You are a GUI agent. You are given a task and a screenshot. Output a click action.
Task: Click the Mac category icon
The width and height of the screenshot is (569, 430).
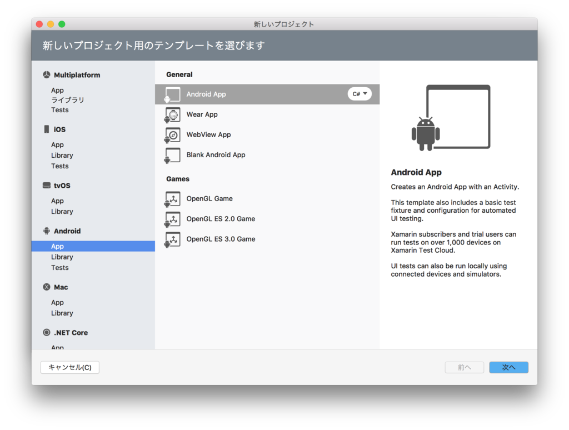click(x=47, y=287)
